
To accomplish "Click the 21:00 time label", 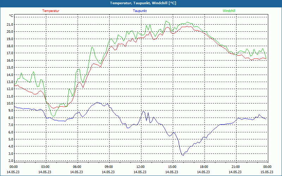I will (x=236, y=167).
